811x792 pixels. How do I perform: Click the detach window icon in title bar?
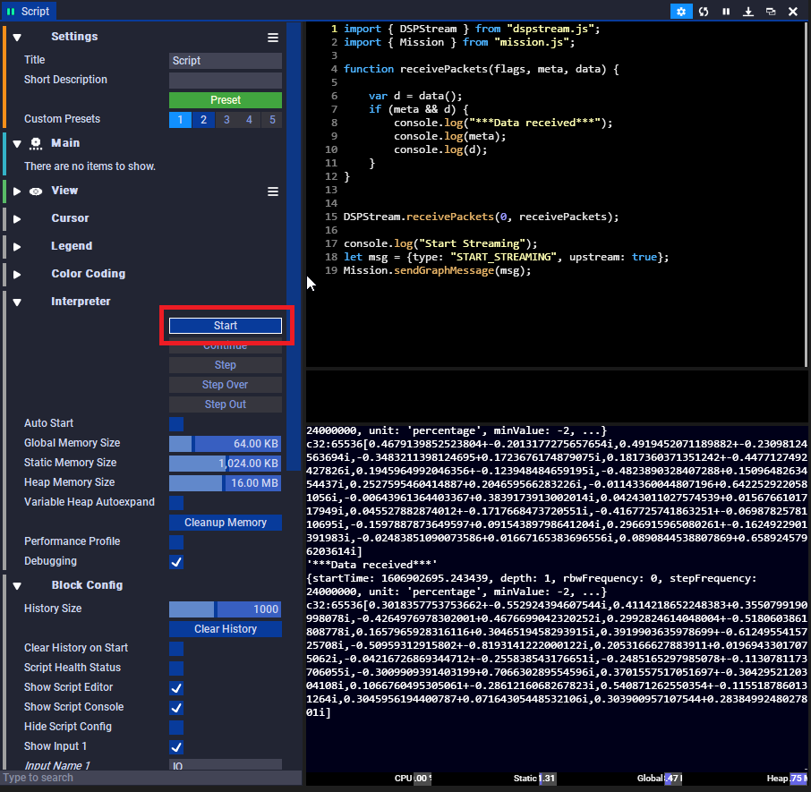pos(770,12)
